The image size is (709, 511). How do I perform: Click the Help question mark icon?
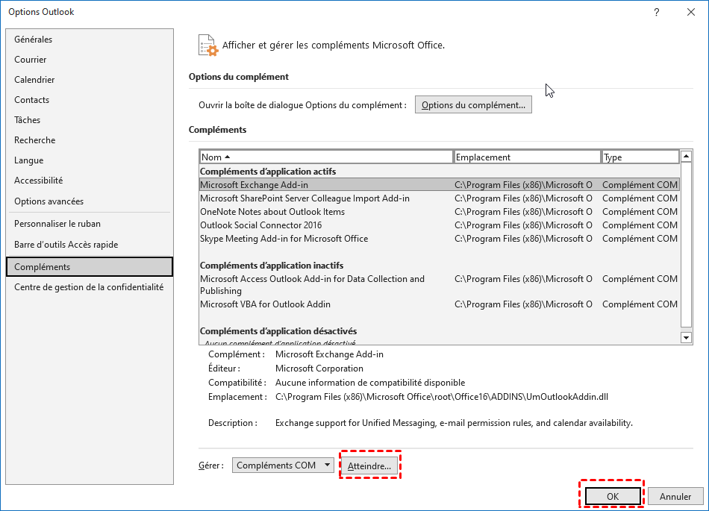657,12
